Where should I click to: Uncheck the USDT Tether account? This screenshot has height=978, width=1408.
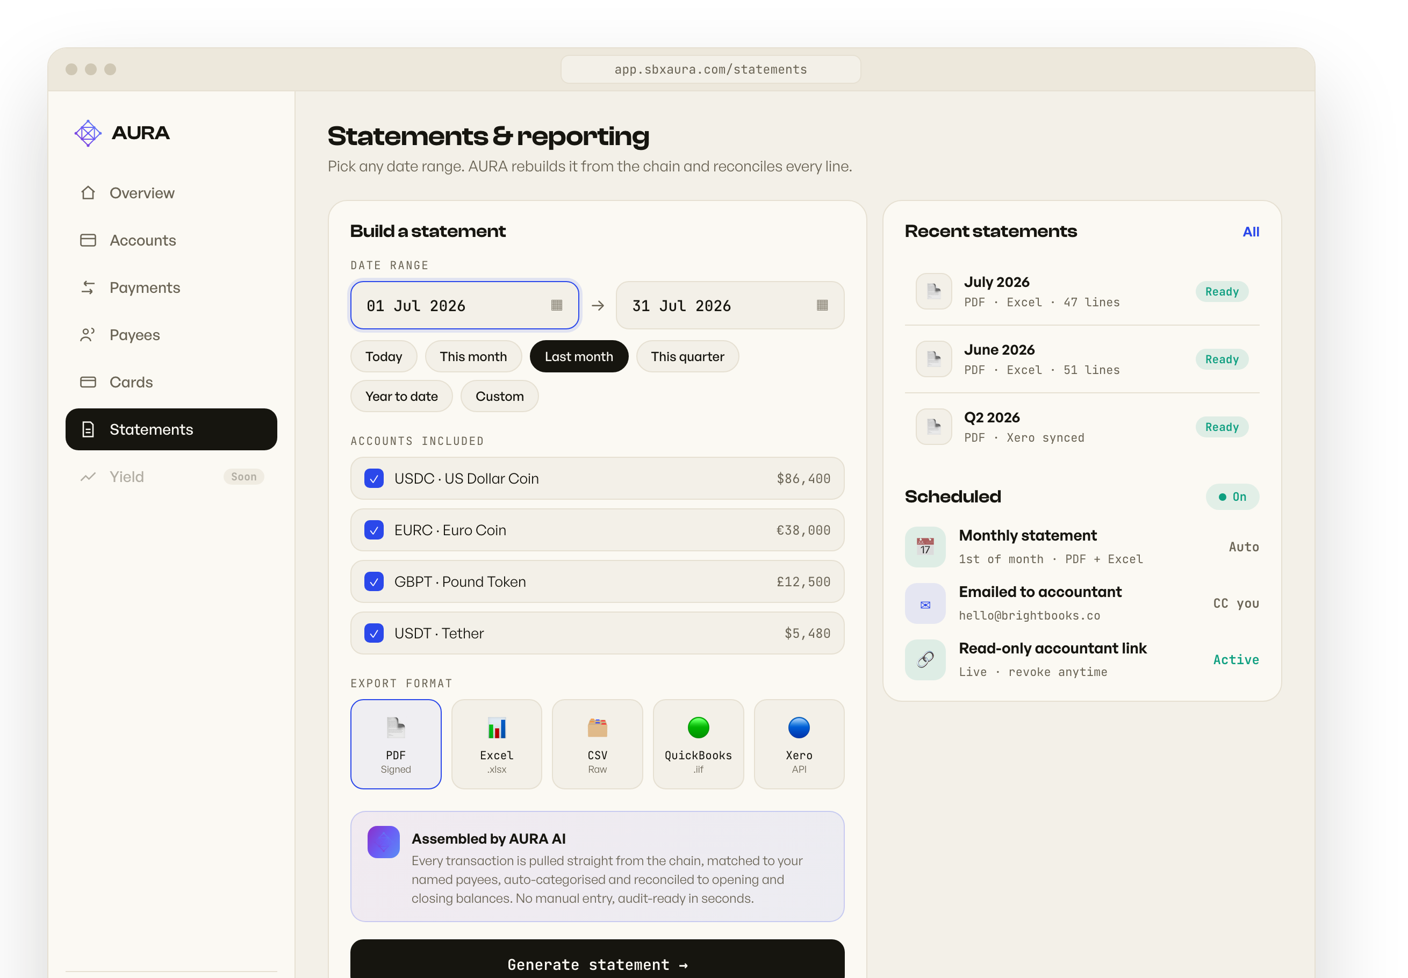373,633
